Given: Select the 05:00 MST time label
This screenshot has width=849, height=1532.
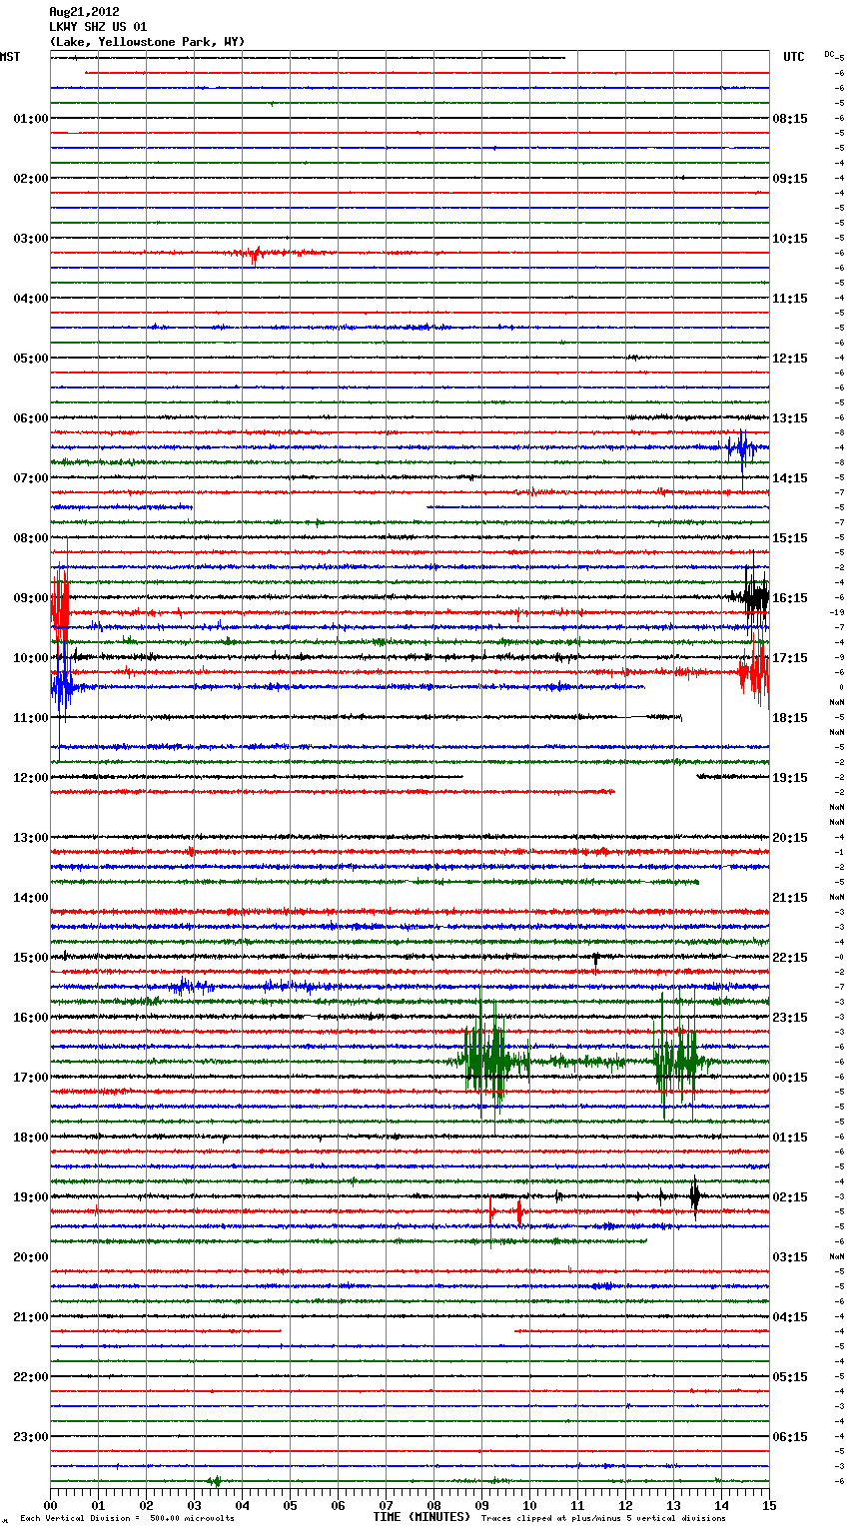Looking at the screenshot, I should [30, 359].
